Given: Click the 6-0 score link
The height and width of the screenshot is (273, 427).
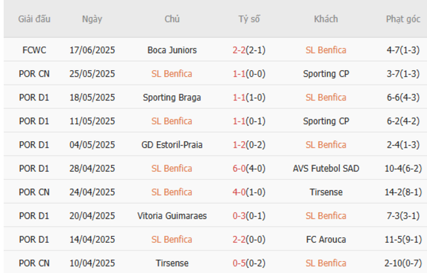Looking at the screenshot, I should pos(239,169).
